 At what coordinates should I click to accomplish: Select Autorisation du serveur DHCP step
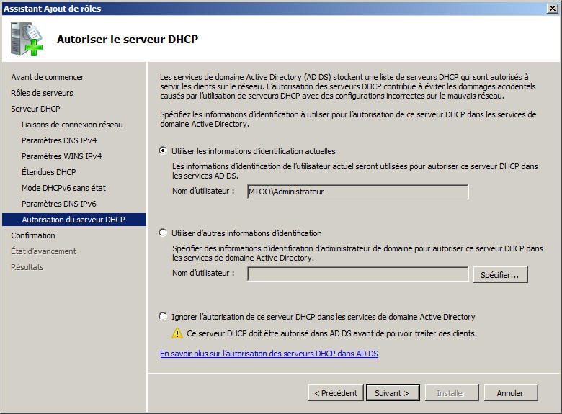(x=74, y=220)
